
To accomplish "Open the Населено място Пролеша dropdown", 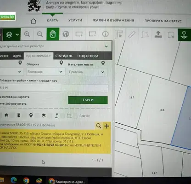I will click(87, 72).
